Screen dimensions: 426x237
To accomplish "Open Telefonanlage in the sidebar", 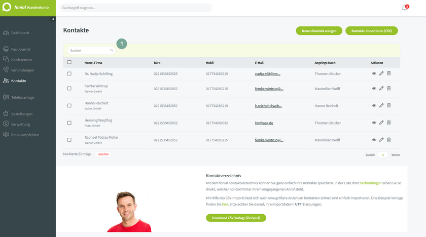I will pyautogui.click(x=22, y=97).
